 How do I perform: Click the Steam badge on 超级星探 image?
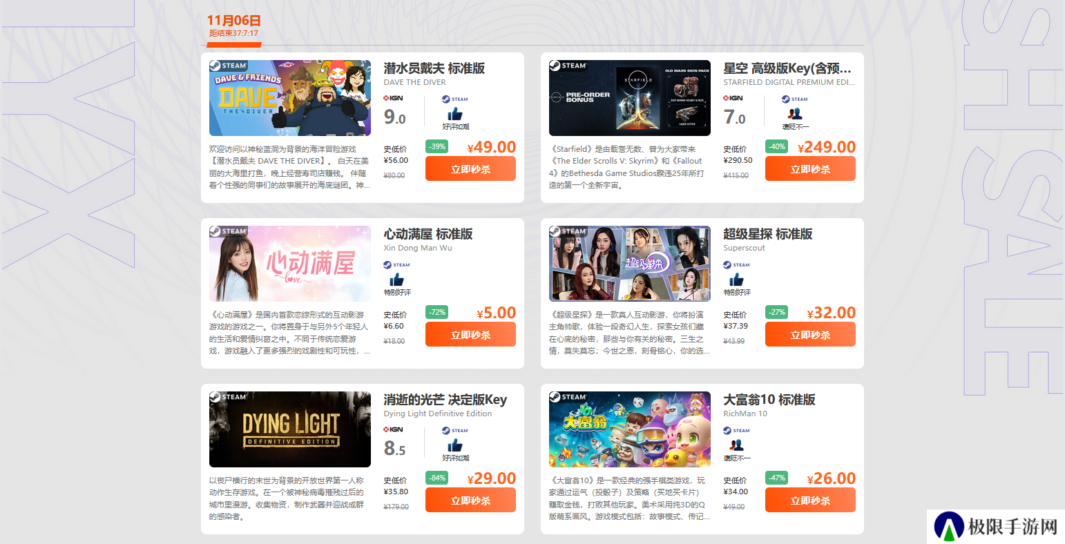pyautogui.click(x=568, y=231)
